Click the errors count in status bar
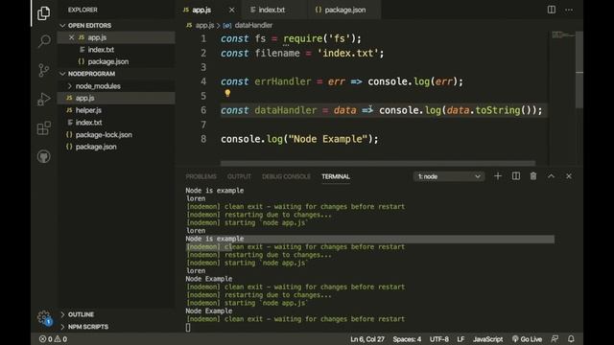The height and width of the screenshot is (345, 614). point(46,339)
